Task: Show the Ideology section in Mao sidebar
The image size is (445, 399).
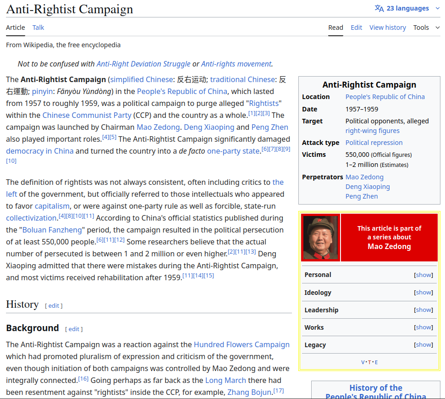Action: pyautogui.click(x=423, y=292)
